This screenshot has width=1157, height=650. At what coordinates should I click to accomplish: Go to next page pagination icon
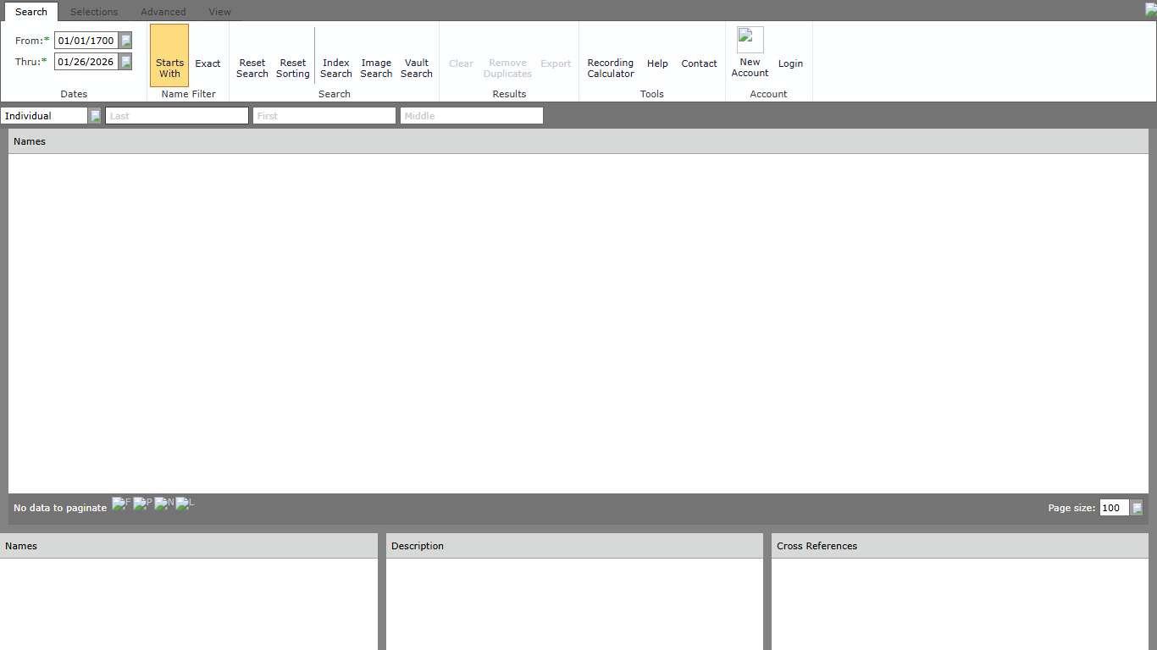163,504
